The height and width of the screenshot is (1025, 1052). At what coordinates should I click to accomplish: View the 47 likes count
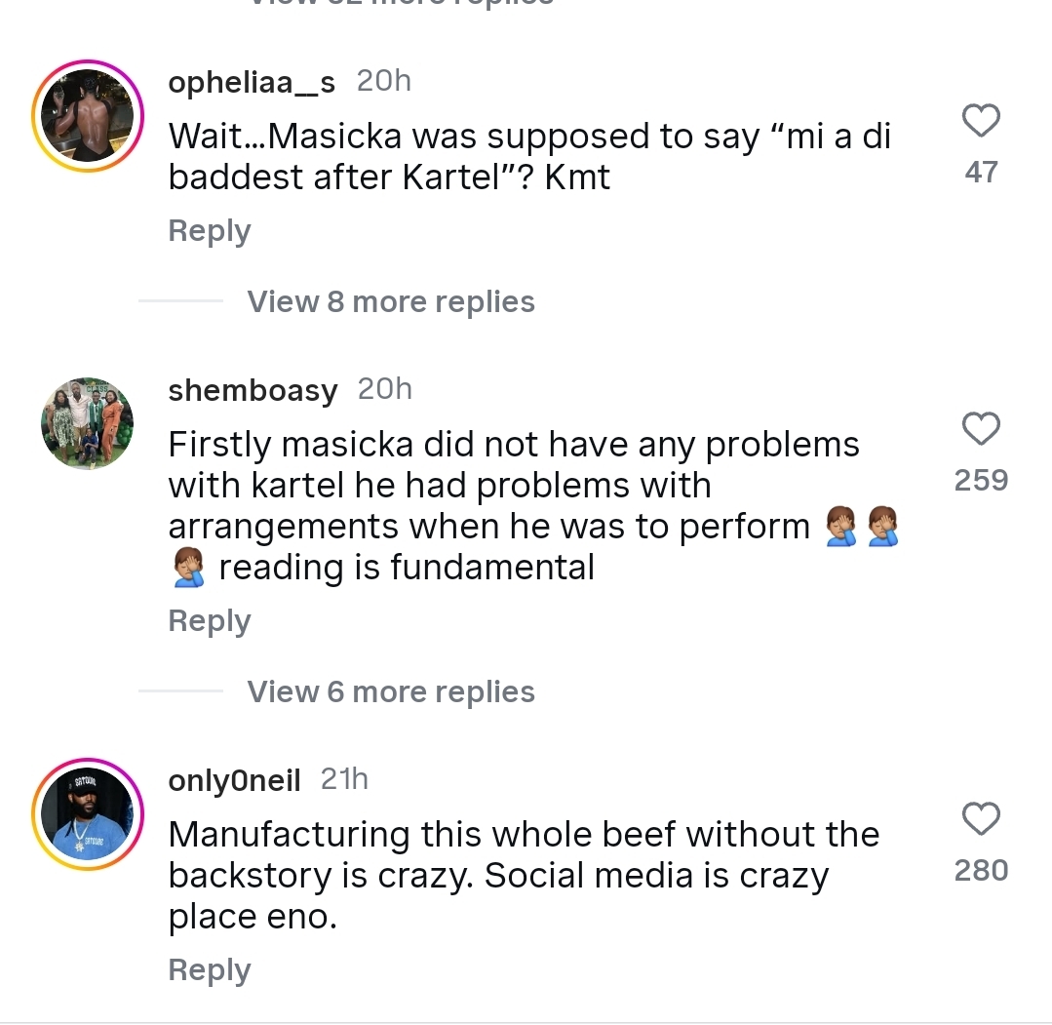pyautogui.click(x=981, y=173)
